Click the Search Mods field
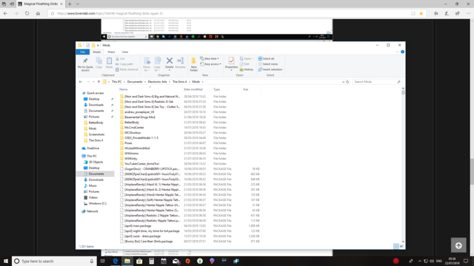 [x=377, y=82]
